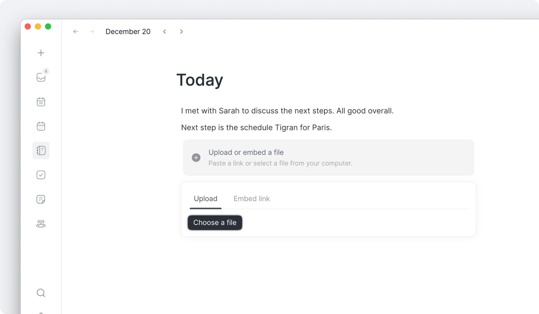This screenshot has width=539, height=314.
Task: Open the tasks checkmark icon in sidebar
Action: click(x=41, y=175)
